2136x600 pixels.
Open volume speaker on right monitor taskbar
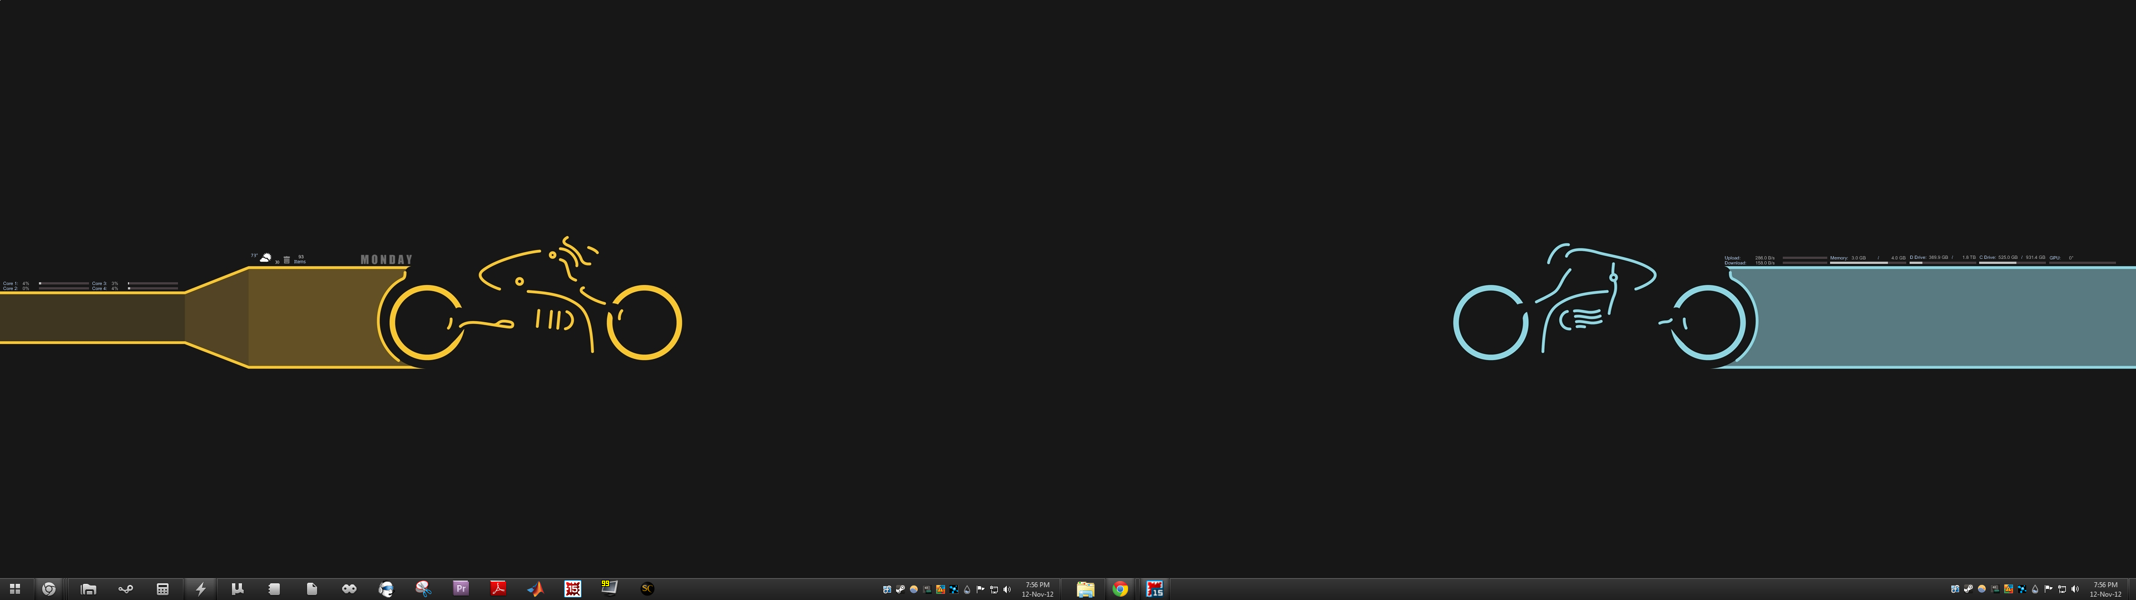click(2075, 589)
